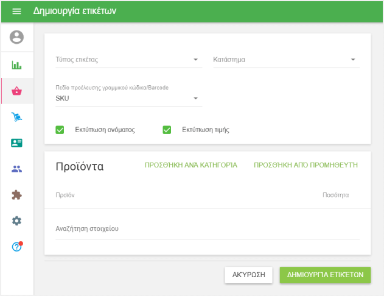Click the green ID card icon
The height and width of the screenshot is (296, 384).
point(16,143)
